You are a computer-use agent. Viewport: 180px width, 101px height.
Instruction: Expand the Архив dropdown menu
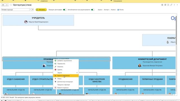click(x=100, y=10)
